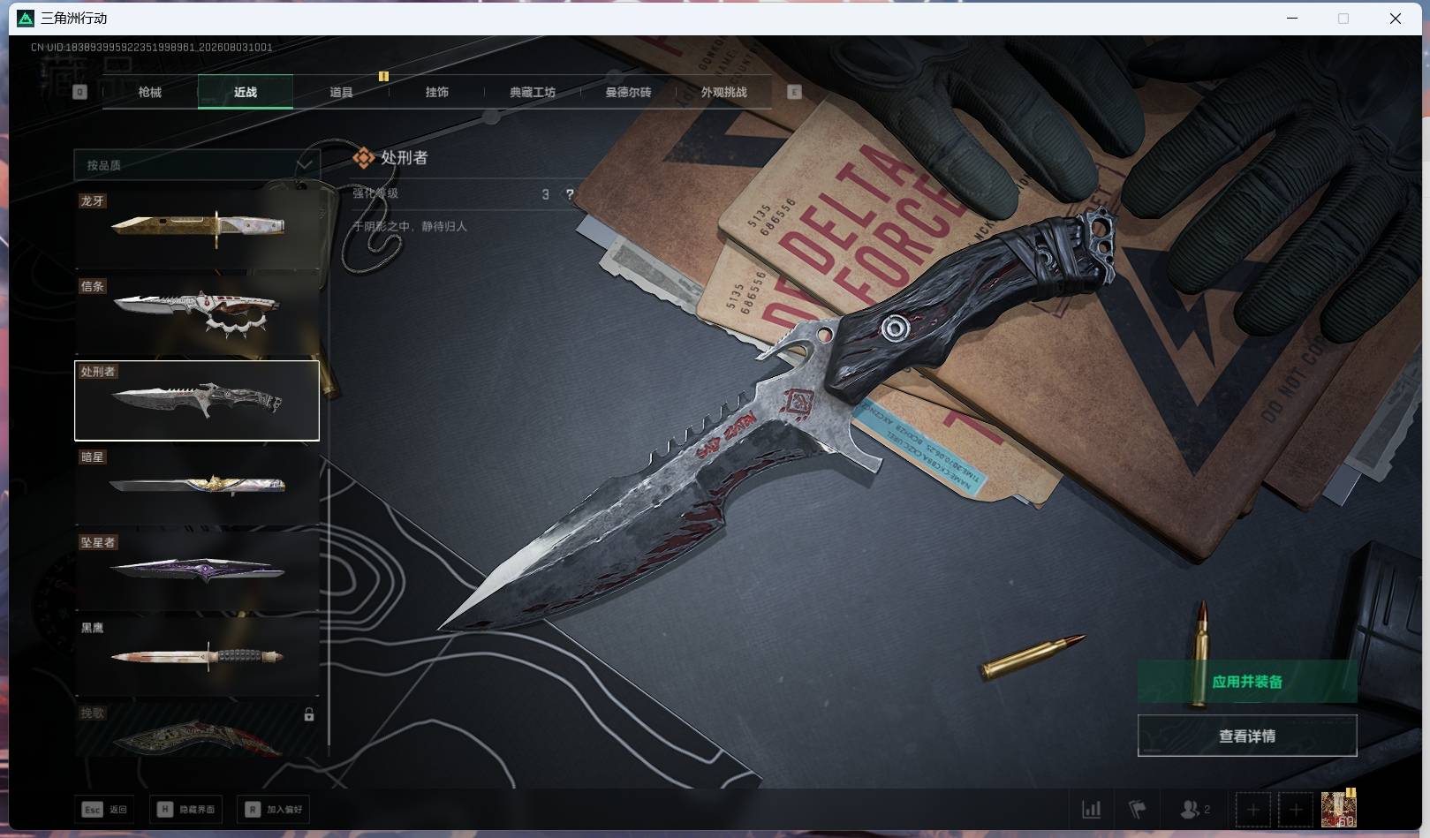Open the 曼德尔砖 tab
The height and width of the screenshot is (838, 1430).
tap(628, 92)
